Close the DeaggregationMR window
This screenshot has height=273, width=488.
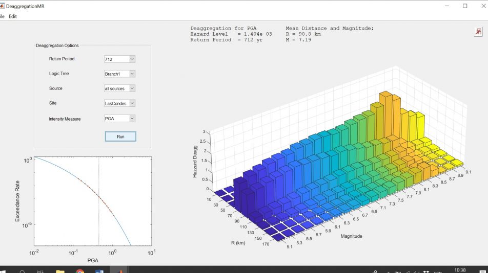tap(483, 6)
